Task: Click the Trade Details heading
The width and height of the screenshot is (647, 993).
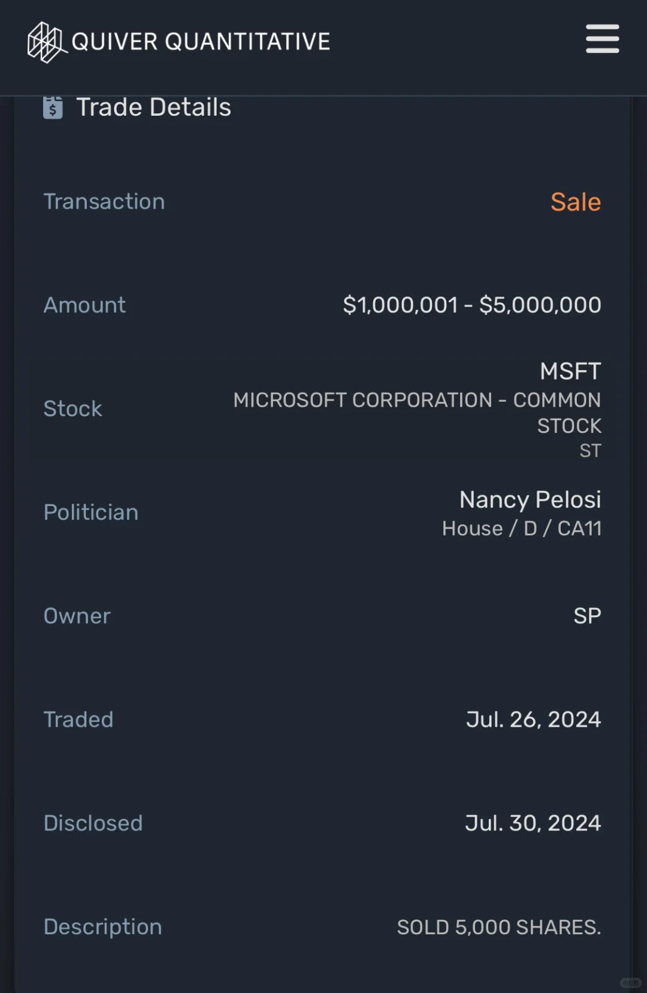Action: (153, 107)
